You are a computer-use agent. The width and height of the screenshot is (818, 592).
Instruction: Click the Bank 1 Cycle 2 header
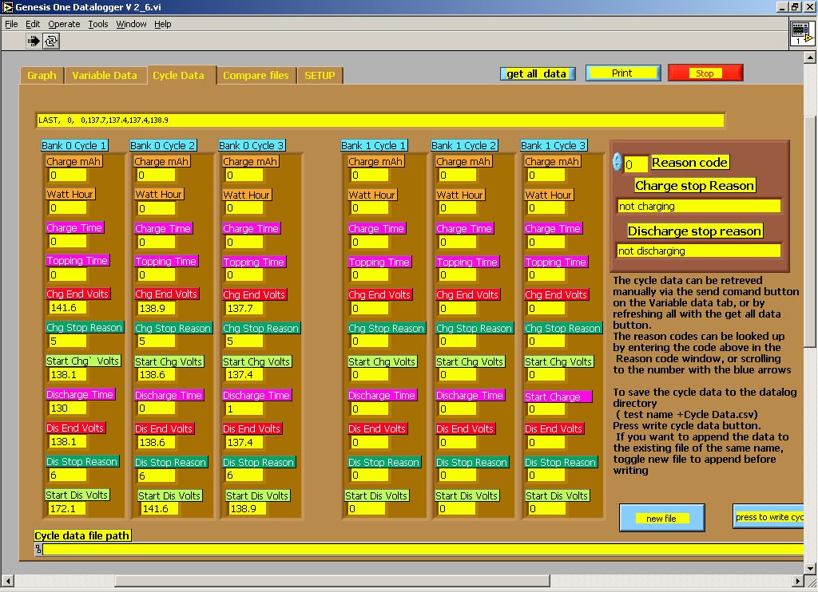(464, 146)
